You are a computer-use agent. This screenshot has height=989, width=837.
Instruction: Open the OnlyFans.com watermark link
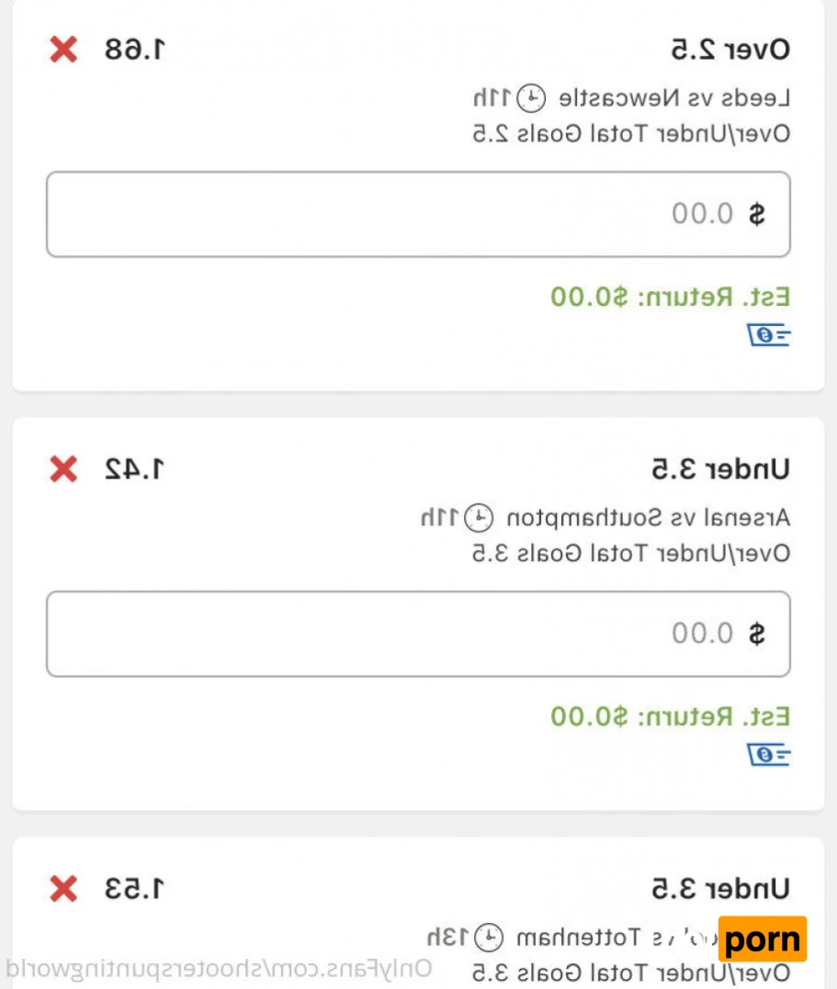(219, 969)
